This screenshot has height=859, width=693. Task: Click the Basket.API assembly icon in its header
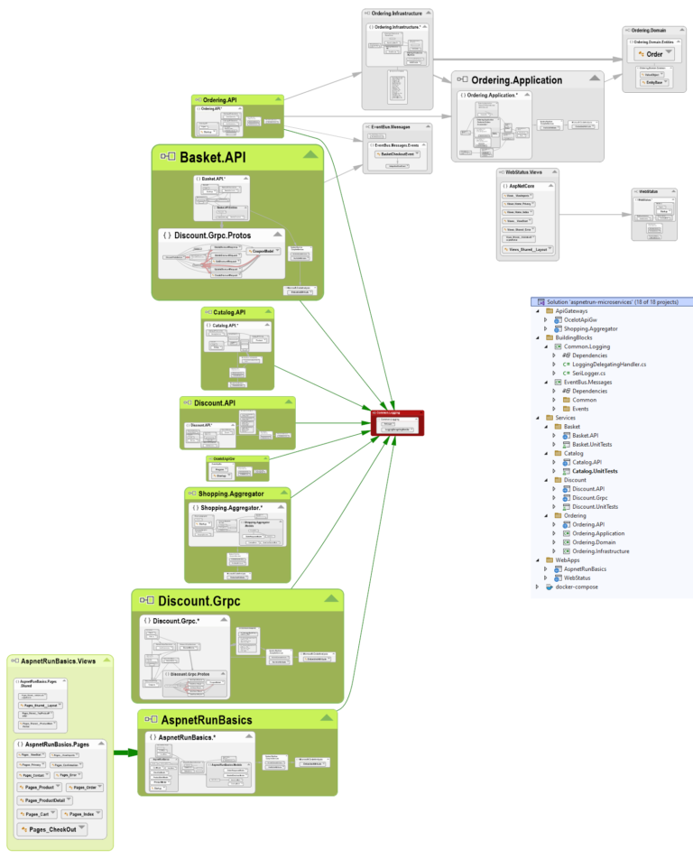[168, 158]
